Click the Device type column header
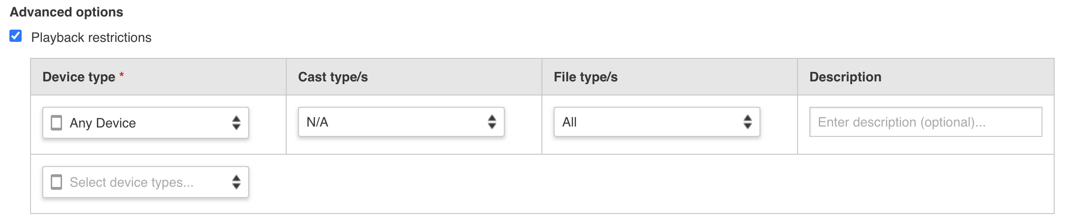Screen dimensions: 1065x222 79,77
